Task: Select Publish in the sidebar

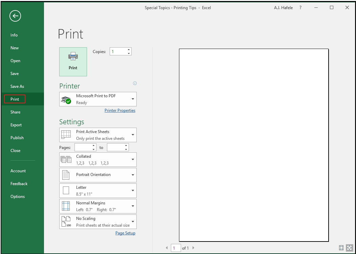Action: 17,138
